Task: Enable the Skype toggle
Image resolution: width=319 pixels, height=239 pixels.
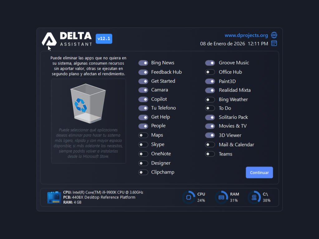Action: click(143, 145)
